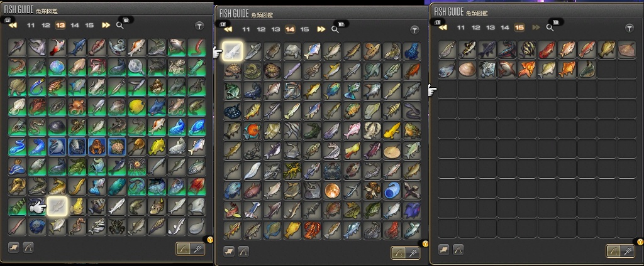Image resolution: width=644 pixels, height=266 pixels.
Task: Switch to page 15 in the middle guide
Action: pos(304,29)
